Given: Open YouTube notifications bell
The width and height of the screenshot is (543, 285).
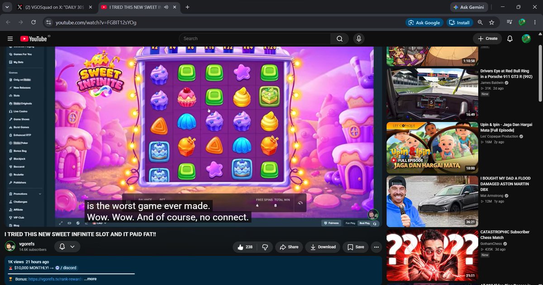Looking at the screenshot, I should tap(510, 39).
